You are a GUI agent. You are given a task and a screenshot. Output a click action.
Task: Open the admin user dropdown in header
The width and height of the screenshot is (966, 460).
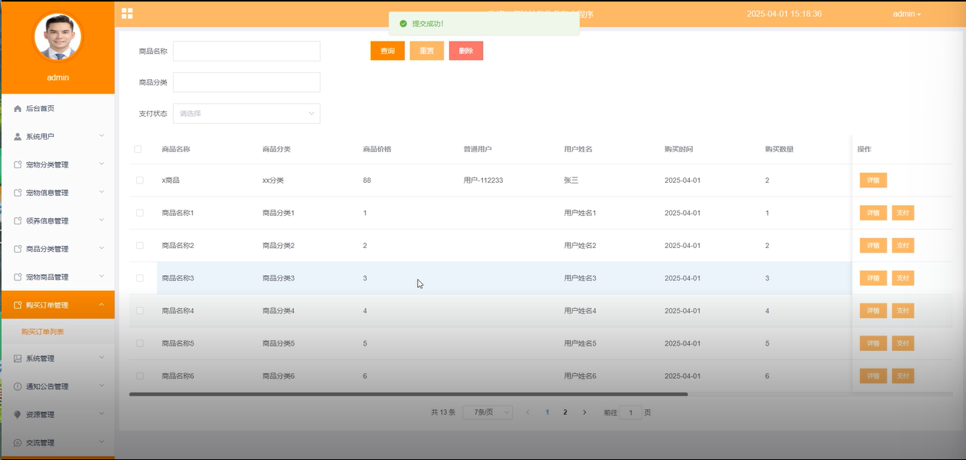pos(907,14)
